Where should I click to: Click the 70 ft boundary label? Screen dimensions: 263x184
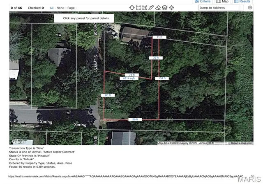click(156, 58)
